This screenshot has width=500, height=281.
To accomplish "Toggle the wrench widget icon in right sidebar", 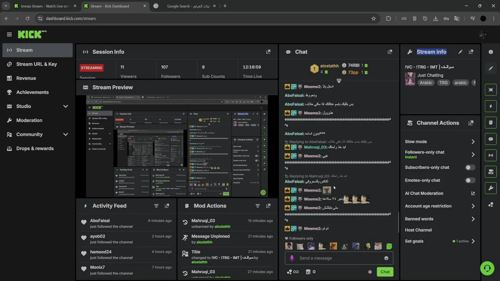I will [491, 188].
